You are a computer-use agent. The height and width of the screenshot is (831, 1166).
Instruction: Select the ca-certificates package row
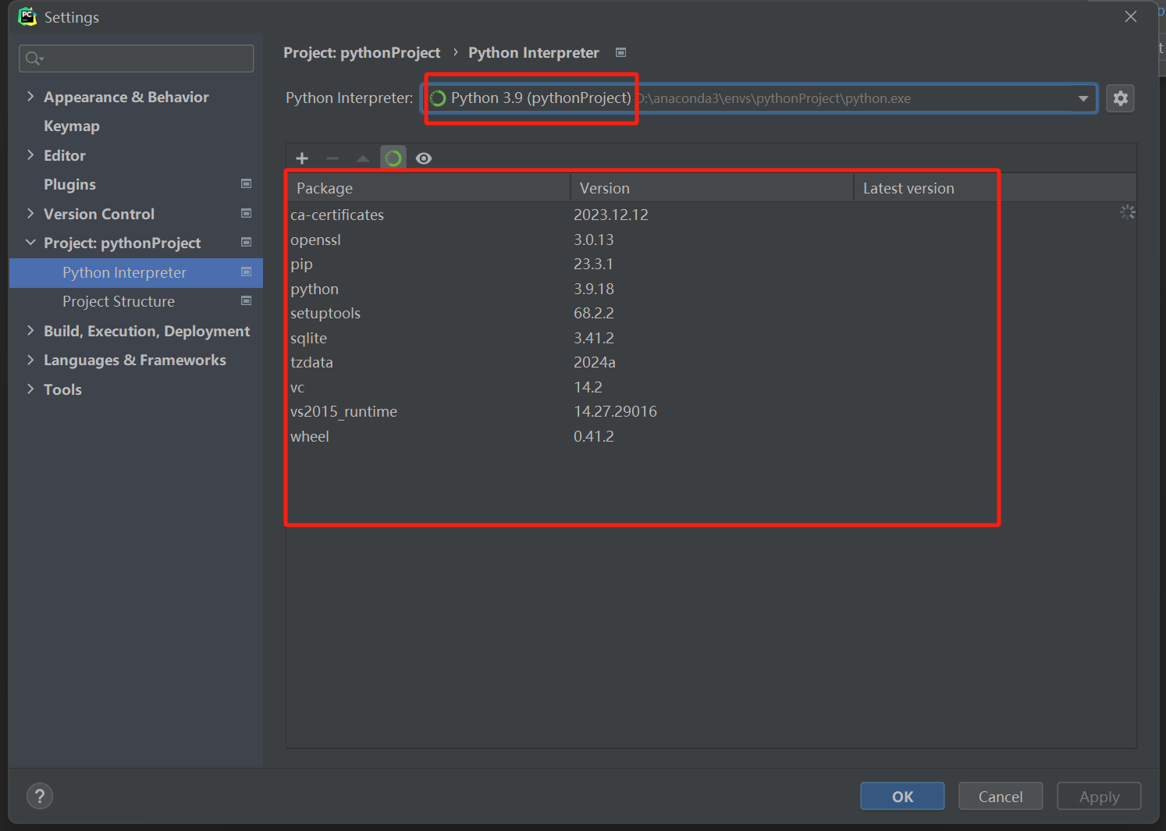click(x=711, y=215)
